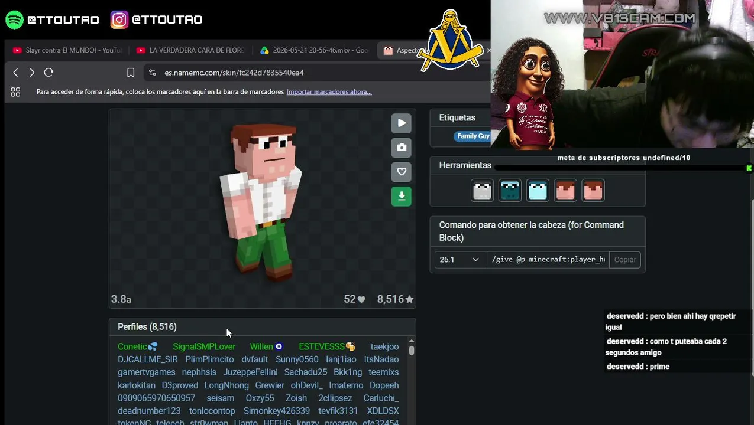Click Copiar button
The image size is (754, 425).
pos(625,260)
